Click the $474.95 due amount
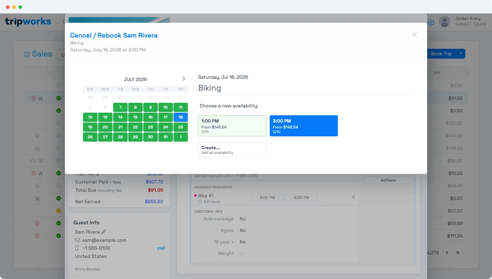This screenshot has height=279, width=492. (x=454, y=136)
